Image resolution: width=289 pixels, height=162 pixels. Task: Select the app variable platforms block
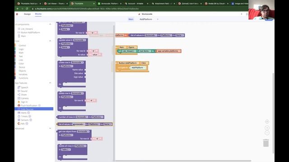(168, 51)
